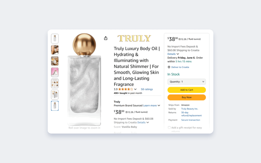Select the pink background thumbnail
The image size is (261, 163).
pyautogui.click(x=55, y=72)
